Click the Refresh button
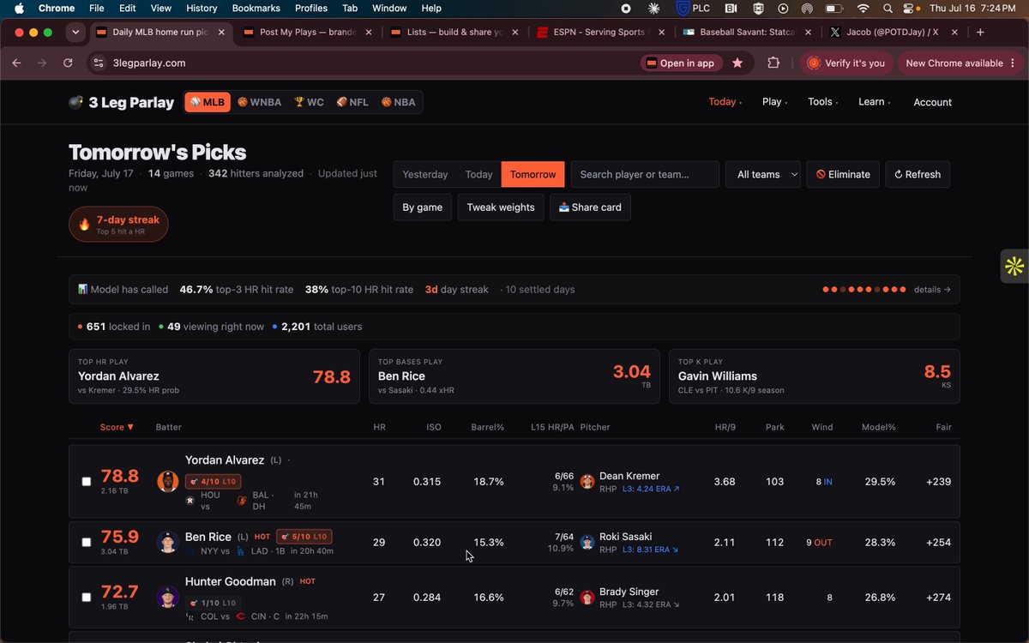1029x643 pixels. (x=918, y=174)
